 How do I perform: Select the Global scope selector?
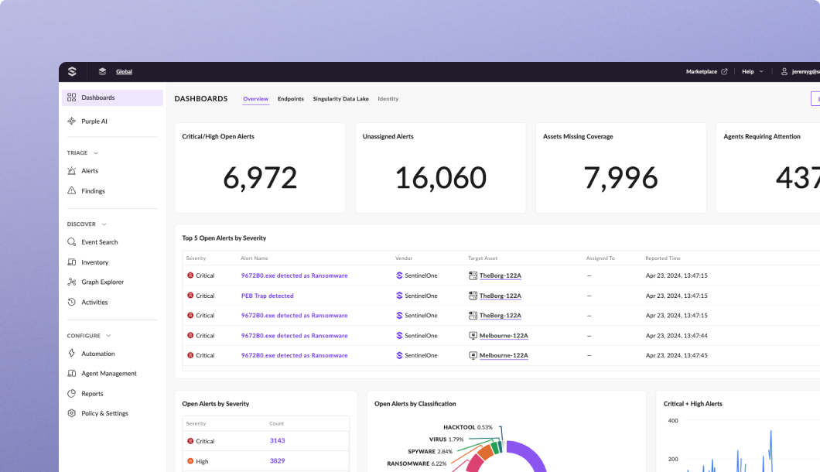[124, 72]
